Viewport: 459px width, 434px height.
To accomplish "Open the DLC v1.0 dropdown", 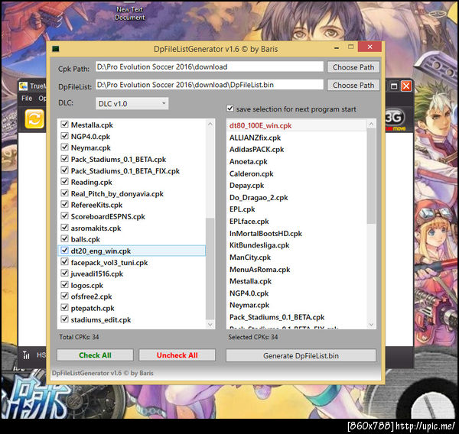I will 132,103.
